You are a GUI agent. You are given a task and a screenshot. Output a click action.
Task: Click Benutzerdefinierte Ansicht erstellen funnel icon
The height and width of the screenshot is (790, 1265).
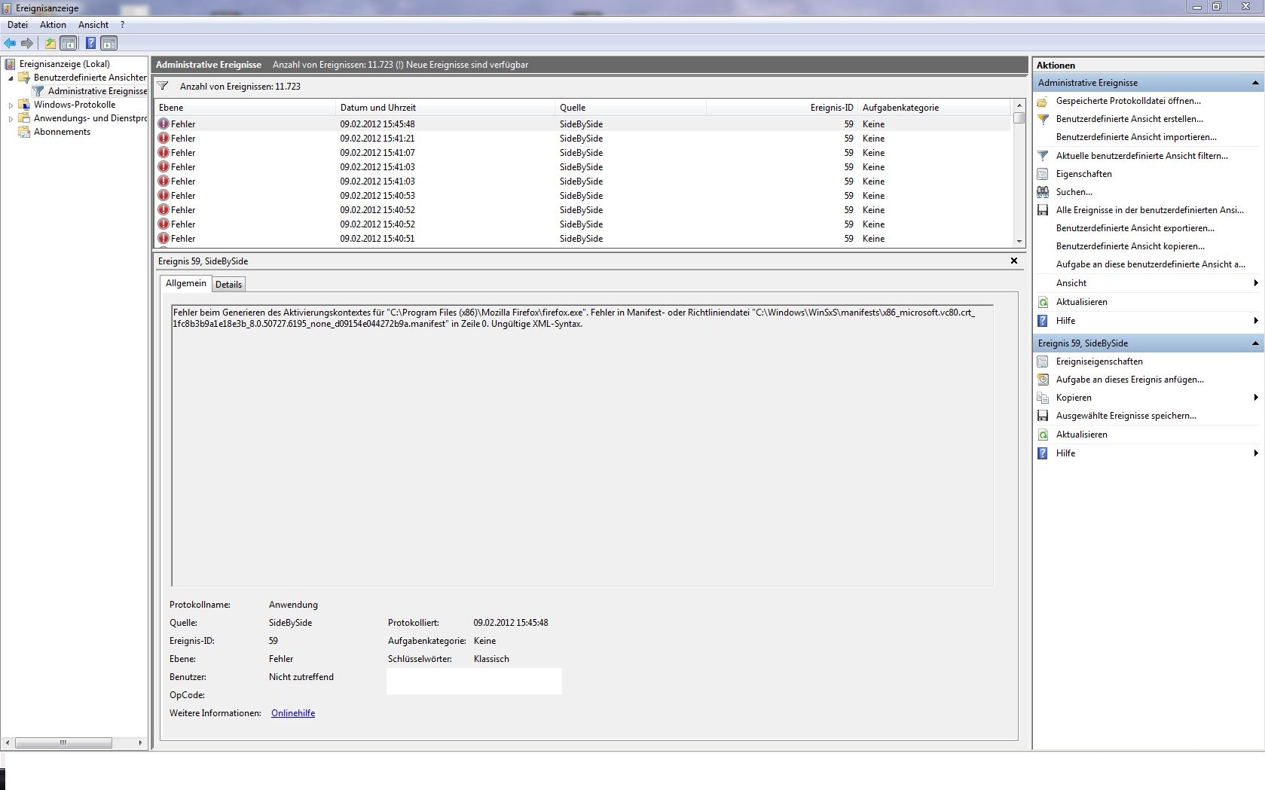[x=1043, y=119]
